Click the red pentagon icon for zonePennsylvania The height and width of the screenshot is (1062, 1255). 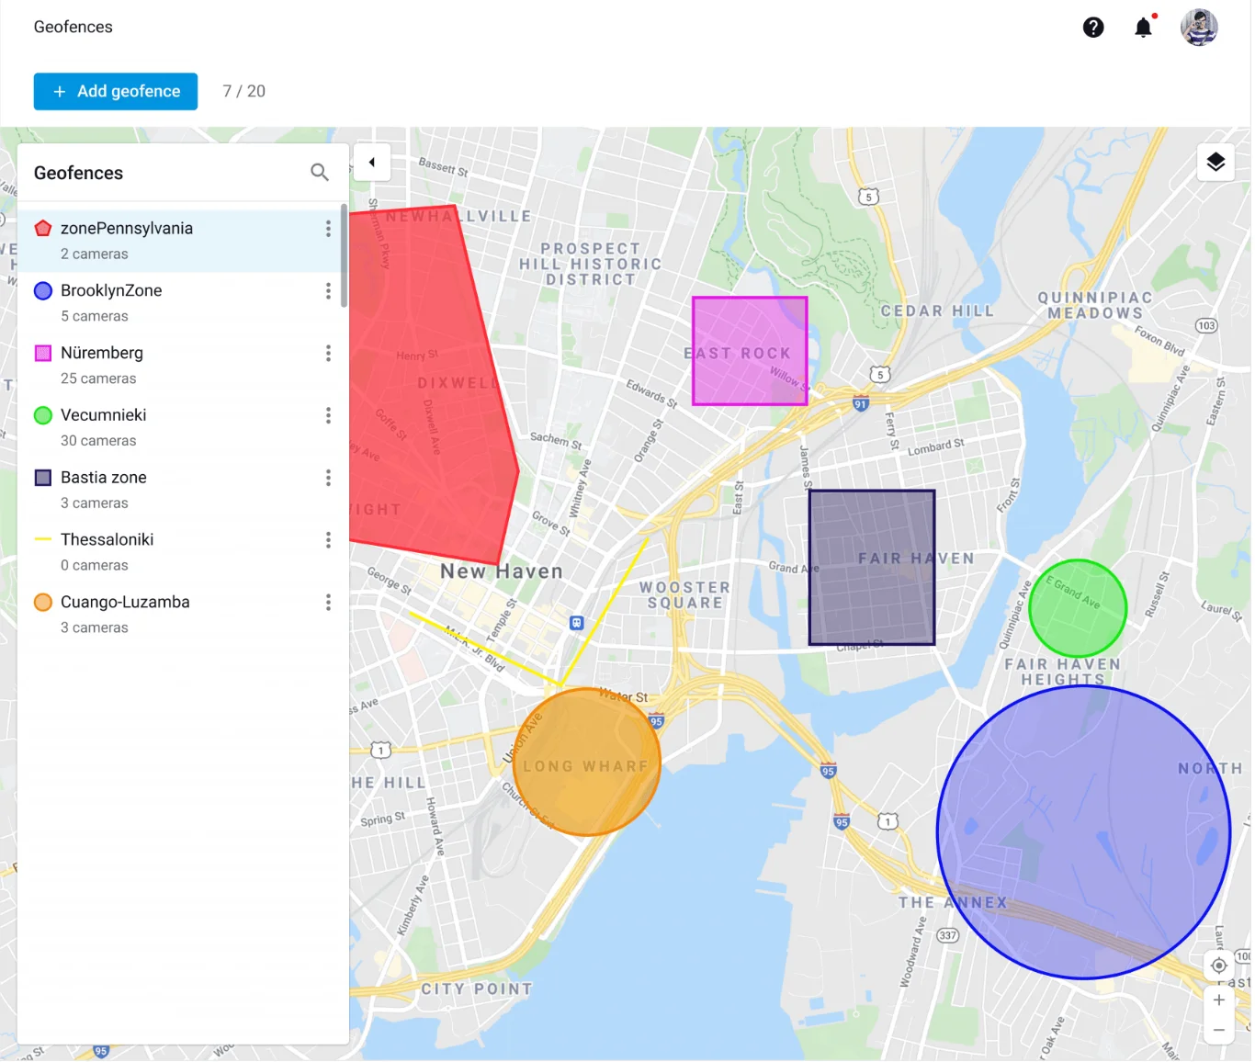(43, 228)
